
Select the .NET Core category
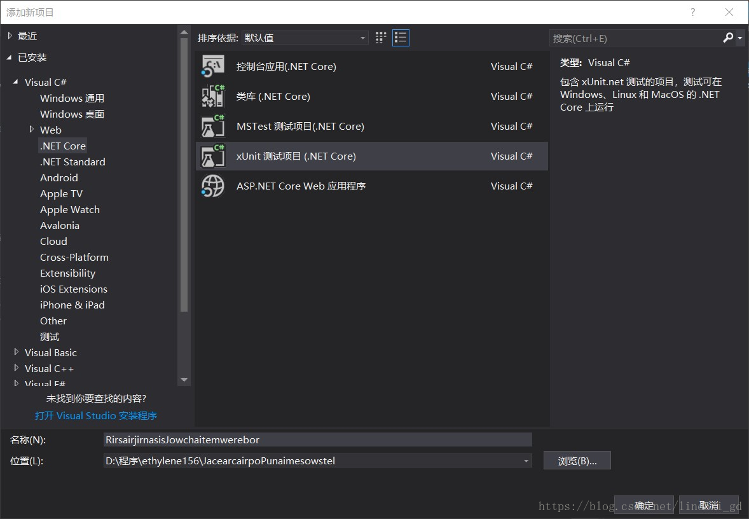[62, 146]
